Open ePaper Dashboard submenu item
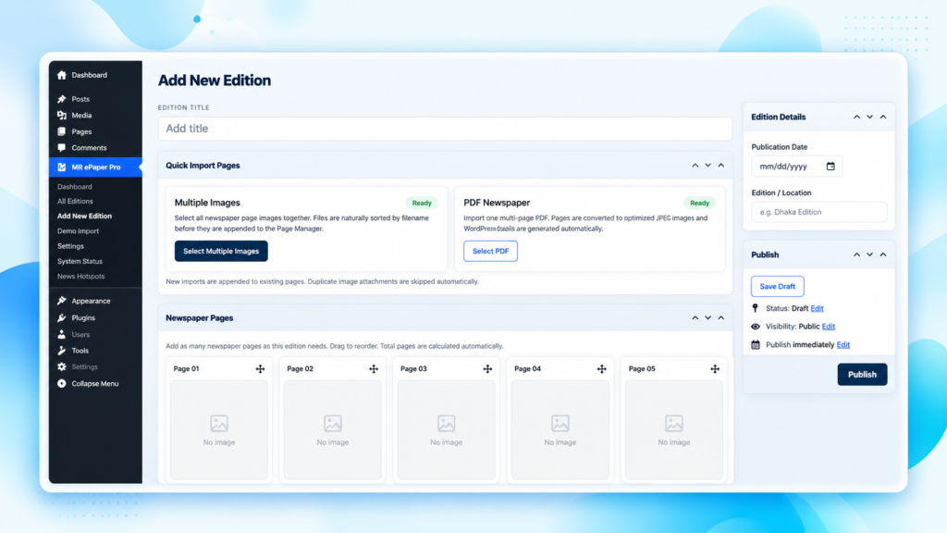 pyautogui.click(x=75, y=187)
